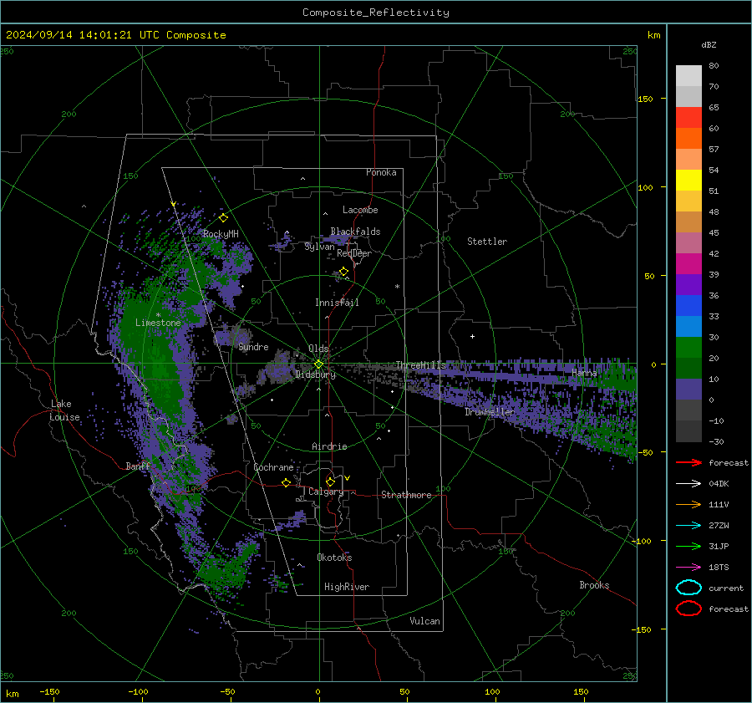Click the Strathmore label
752x703 pixels.
406,495
